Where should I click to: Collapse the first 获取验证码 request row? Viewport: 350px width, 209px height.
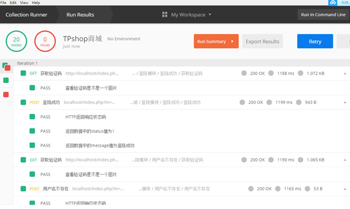coord(345,73)
